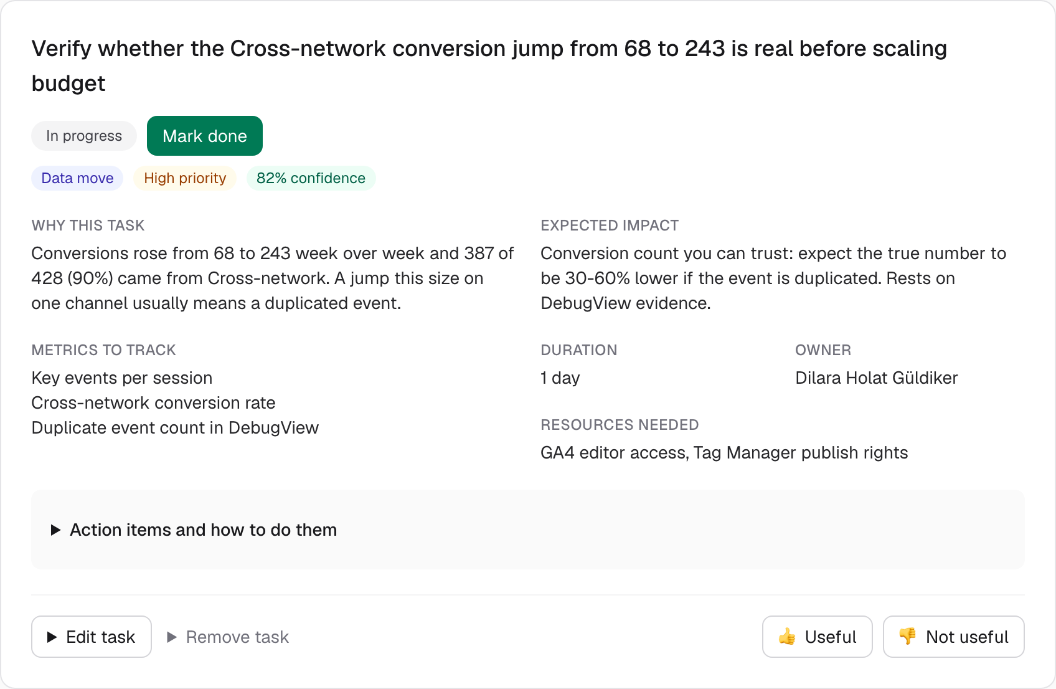The image size is (1056, 689).
Task: Click the disclosure triangle before Action items
Action: [55, 530]
